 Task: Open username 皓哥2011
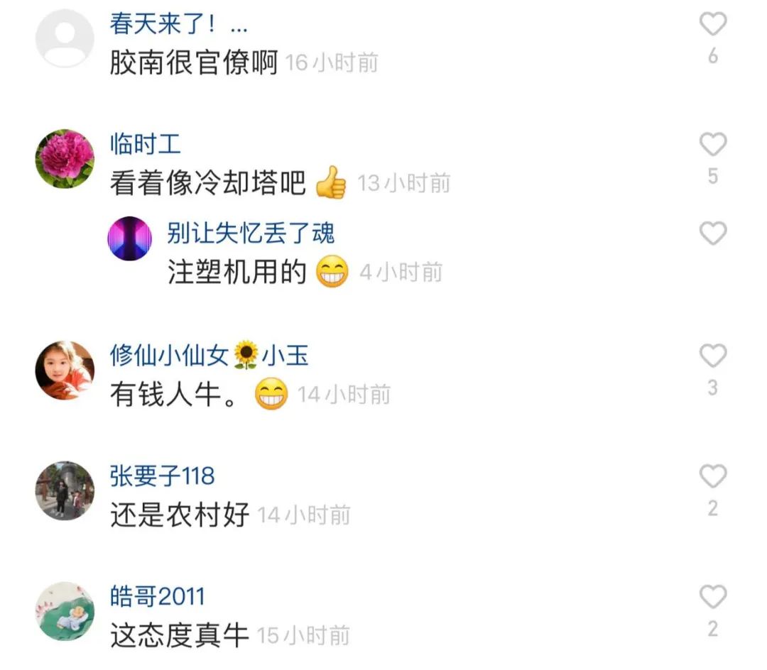(158, 596)
